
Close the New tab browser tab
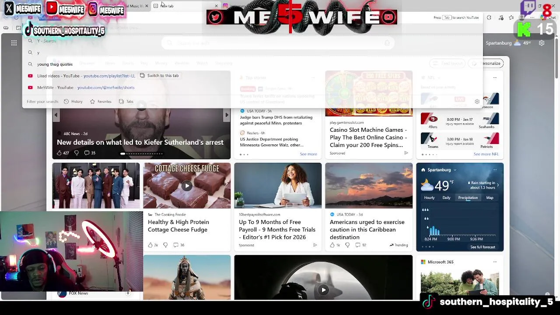pyautogui.click(x=216, y=6)
